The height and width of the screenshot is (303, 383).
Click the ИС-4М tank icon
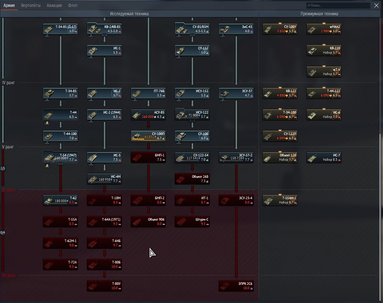(x=92, y=179)
